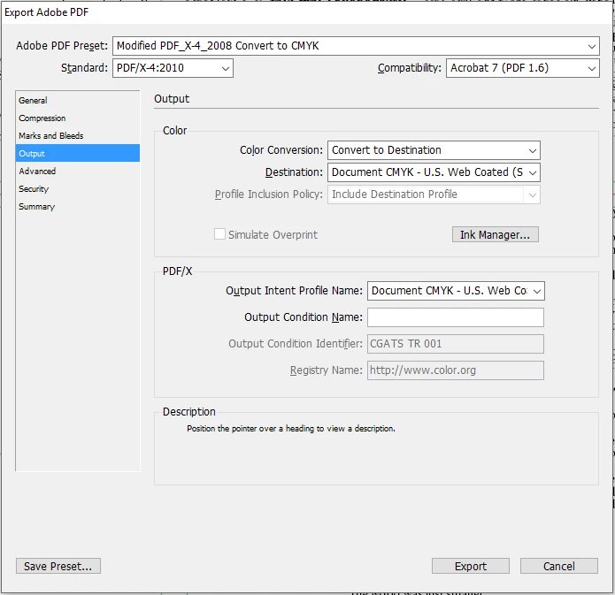This screenshot has width=615, height=595.
Task: Click the Output Condition Identifier field
Action: click(456, 344)
